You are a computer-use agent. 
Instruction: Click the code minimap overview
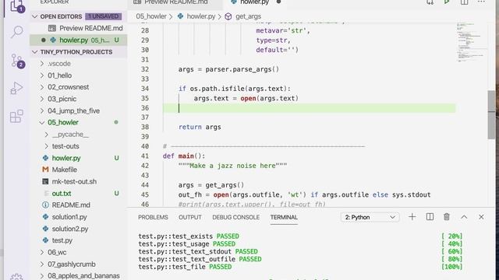click(x=471, y=42)
